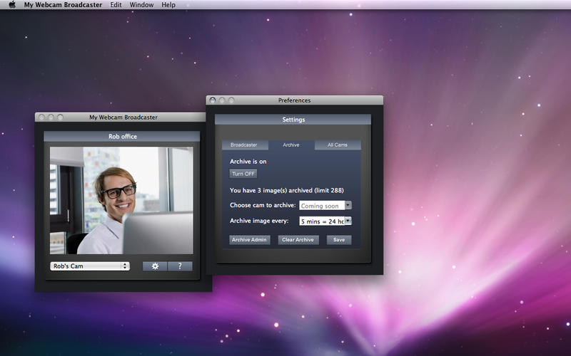This screenshot has width=571, height=356.
Task: Click the 'Archive is on' status text
Action: coord(248,162)
